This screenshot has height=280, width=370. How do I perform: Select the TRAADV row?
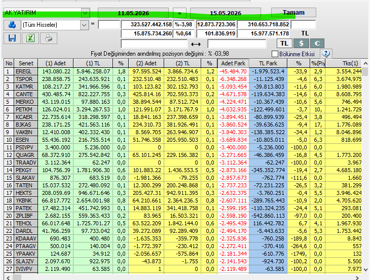(x=182, y=163)
